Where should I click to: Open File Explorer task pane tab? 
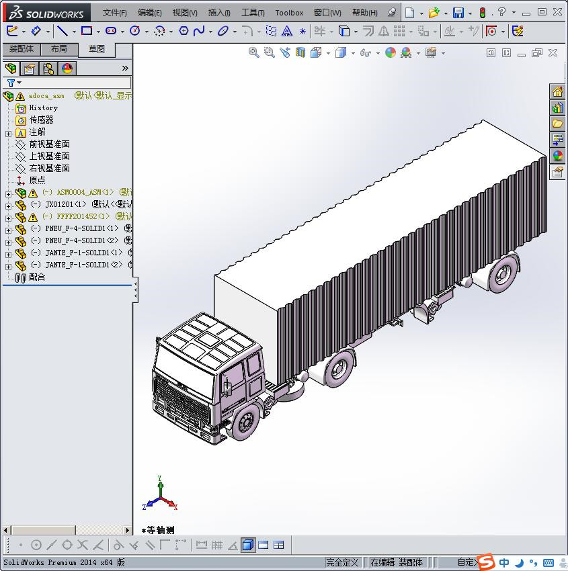click(557, 124)
